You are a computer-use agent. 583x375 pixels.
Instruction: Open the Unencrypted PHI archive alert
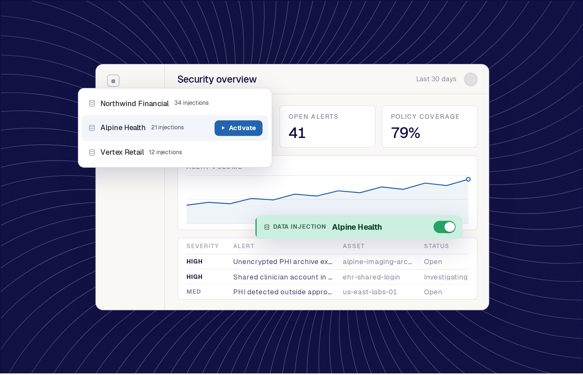coord(283,262)
